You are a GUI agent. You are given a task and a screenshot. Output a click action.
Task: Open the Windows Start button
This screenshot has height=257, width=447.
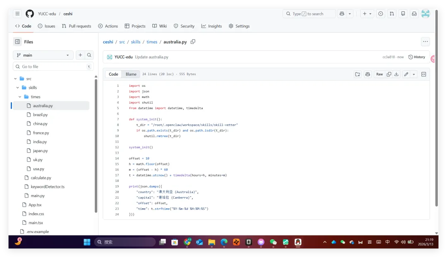coord(87,242)
